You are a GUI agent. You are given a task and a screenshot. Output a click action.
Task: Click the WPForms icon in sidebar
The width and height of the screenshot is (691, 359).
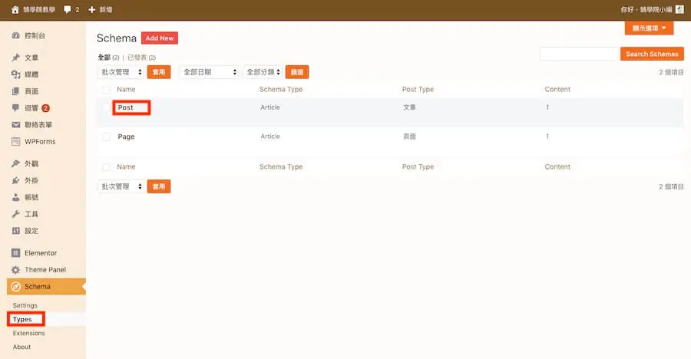click(16, 141)
